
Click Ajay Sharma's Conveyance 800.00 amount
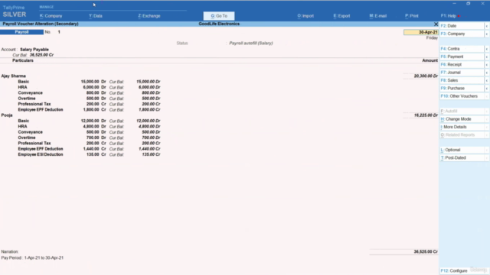tap(93, 93)
